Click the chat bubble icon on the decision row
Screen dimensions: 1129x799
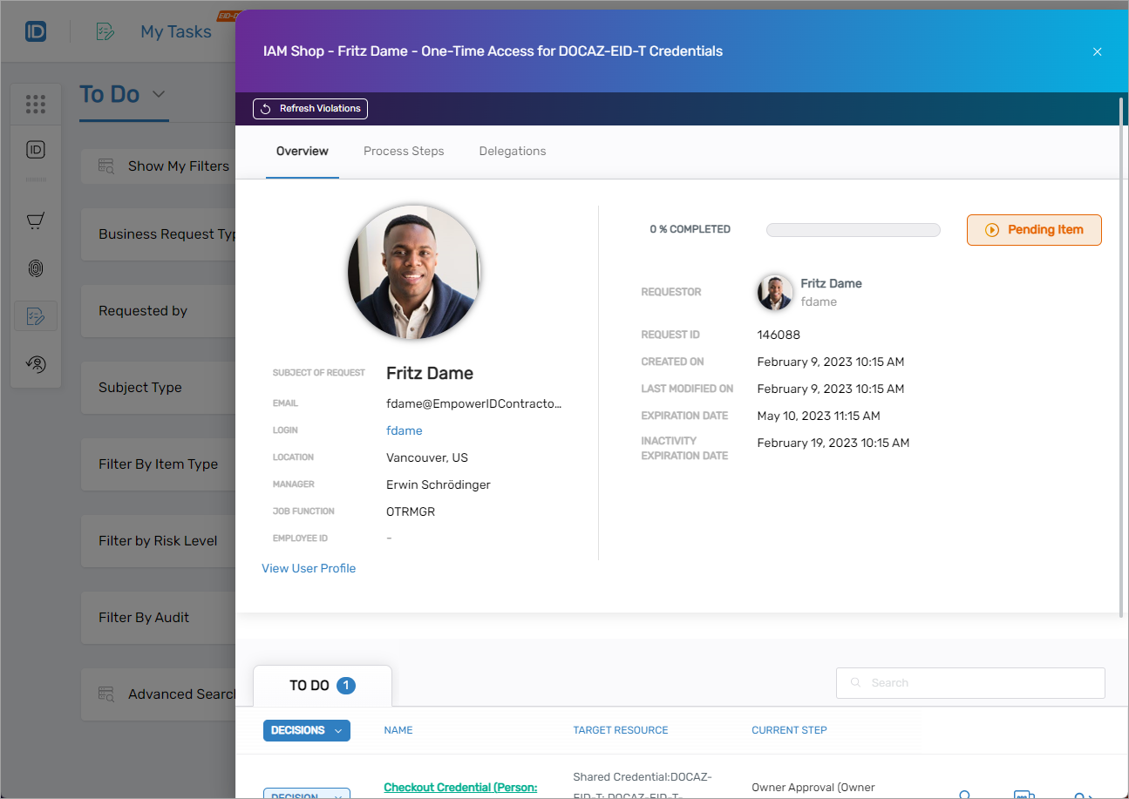click(x=1024, y=794)
